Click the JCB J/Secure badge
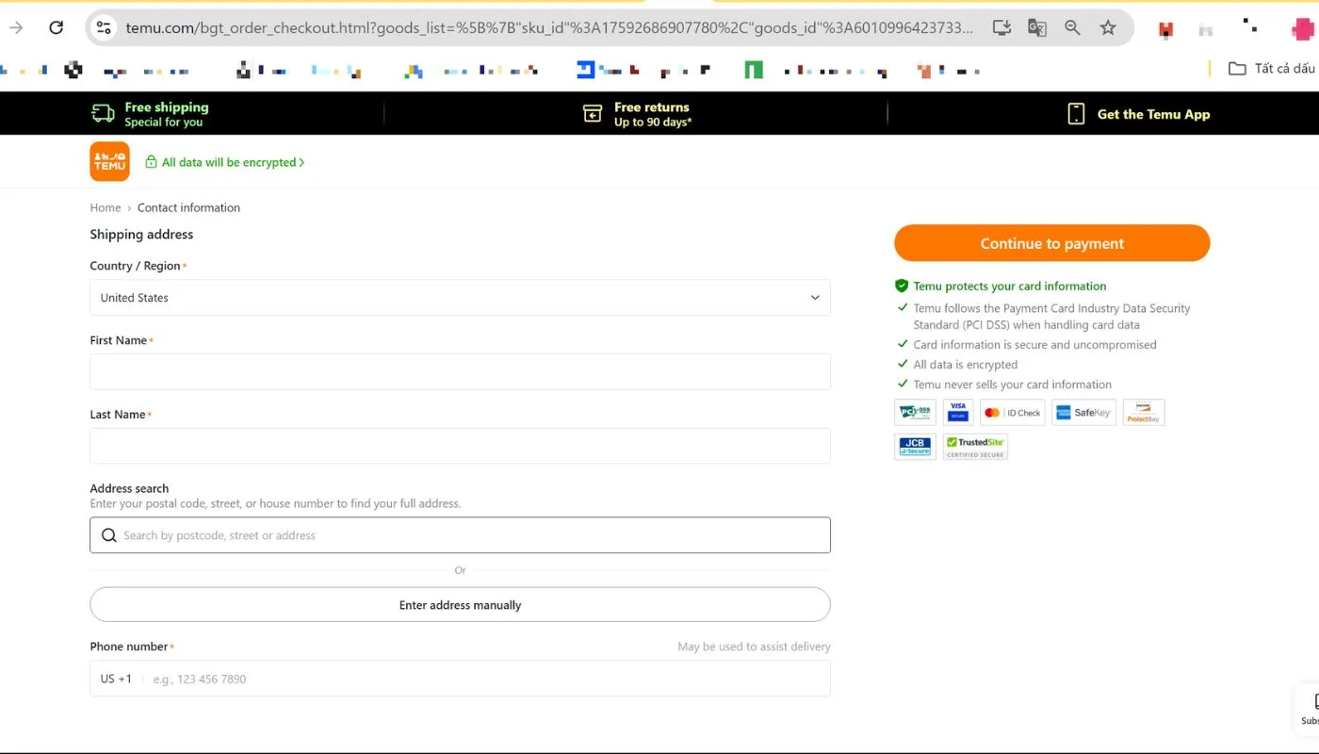The height and width of the screenshot is (754, 1319). click(x=915, y=446)
